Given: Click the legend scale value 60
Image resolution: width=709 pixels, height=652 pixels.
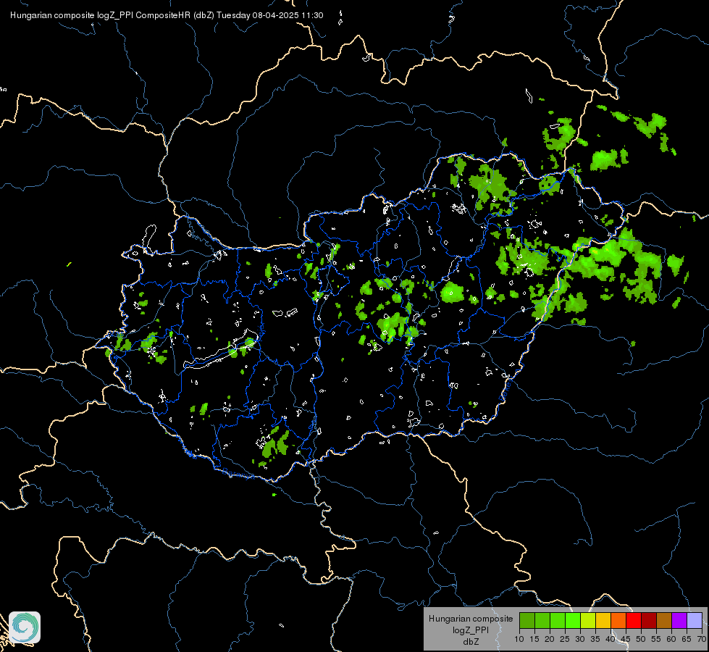Looking at the screenshot, I should pyautogui.click(x=671, y=640).
